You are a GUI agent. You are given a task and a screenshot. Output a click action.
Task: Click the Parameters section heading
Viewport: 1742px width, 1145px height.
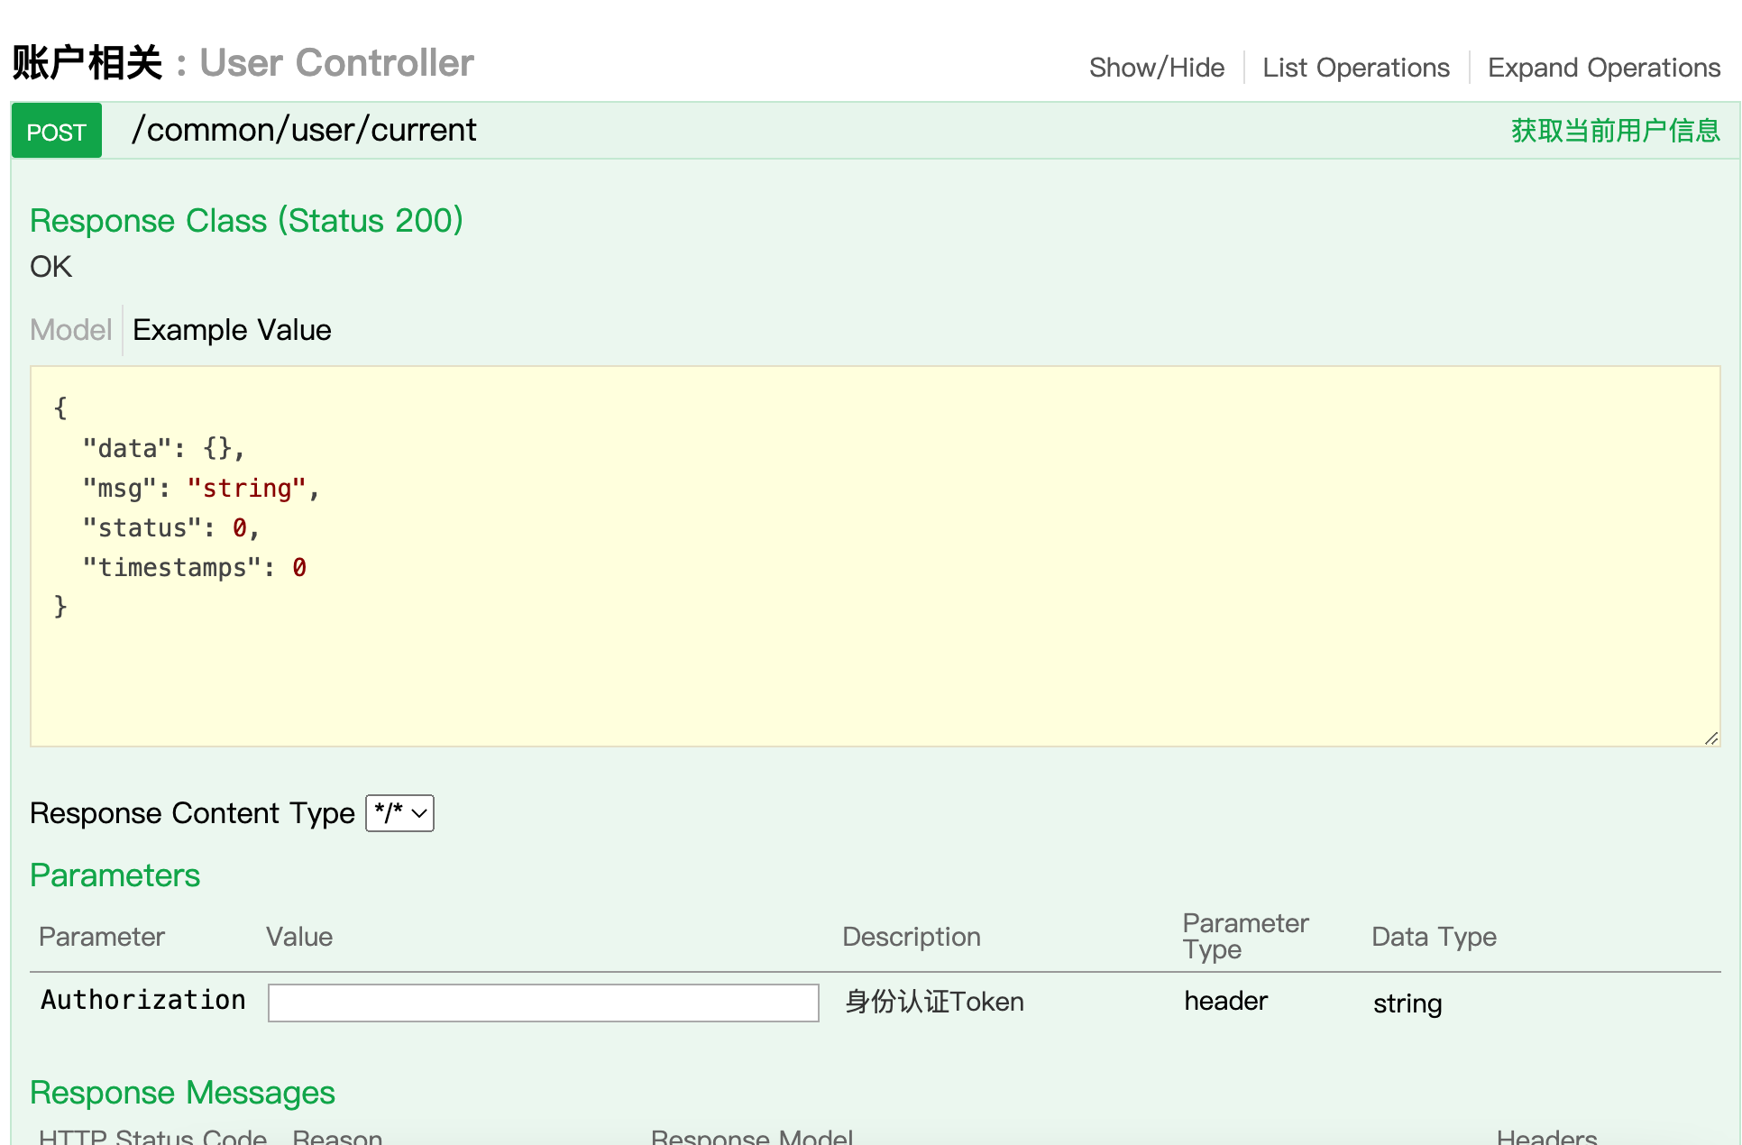coord(115,875)
